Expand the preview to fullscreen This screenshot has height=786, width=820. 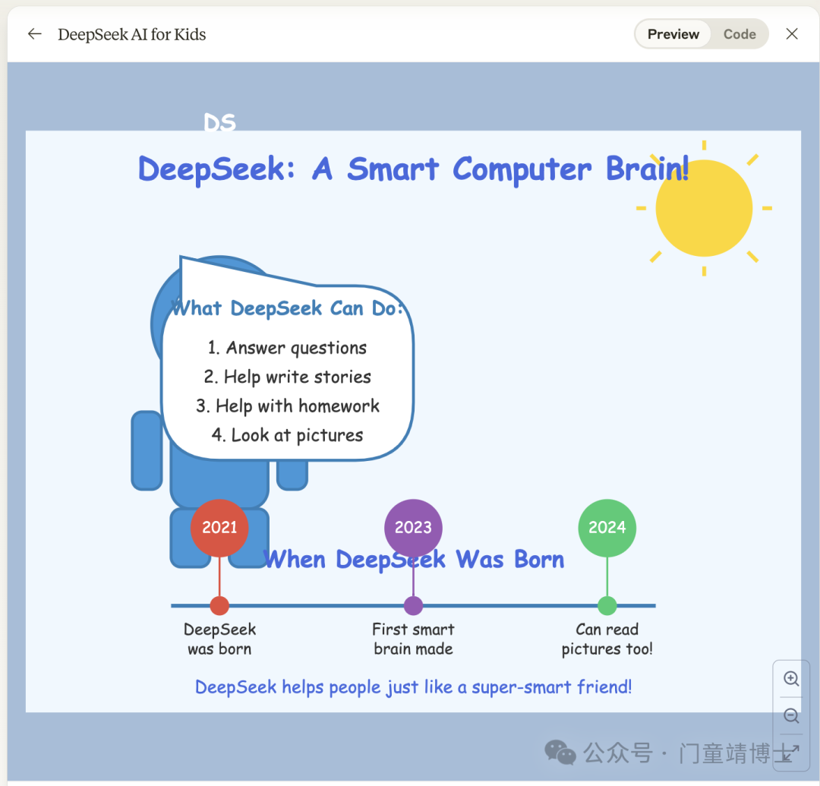click(x=790, y=753)
